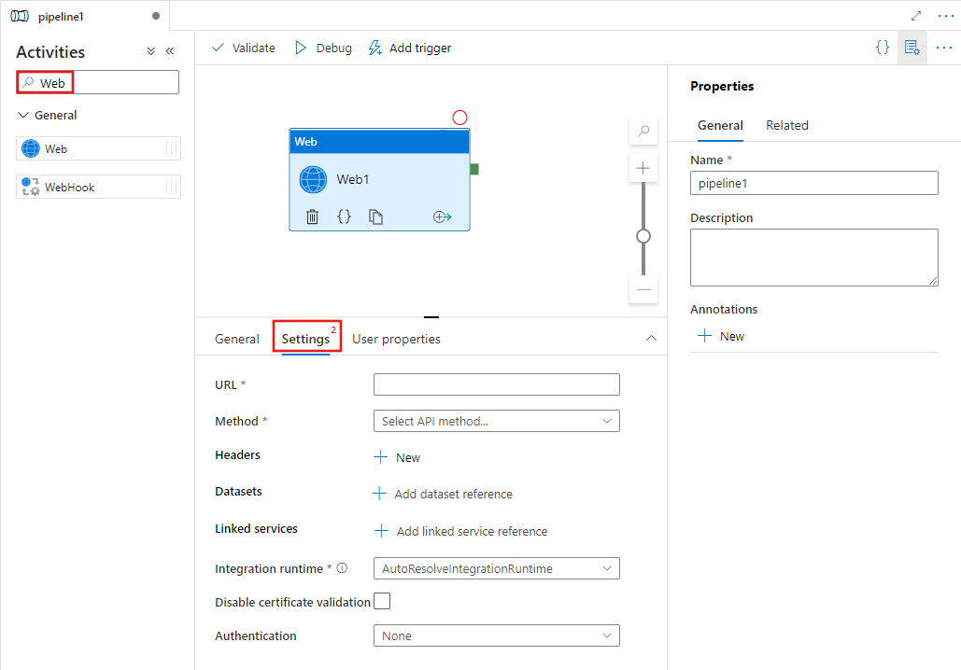Switch to the User properties tab
This screenshot has width=961, height=670.
(x=396, y=338)
